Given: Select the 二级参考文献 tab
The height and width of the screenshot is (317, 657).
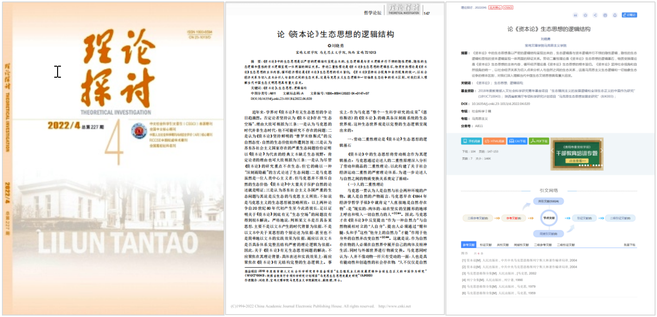Looking at the screenshot, I should [x=543, y=245].
